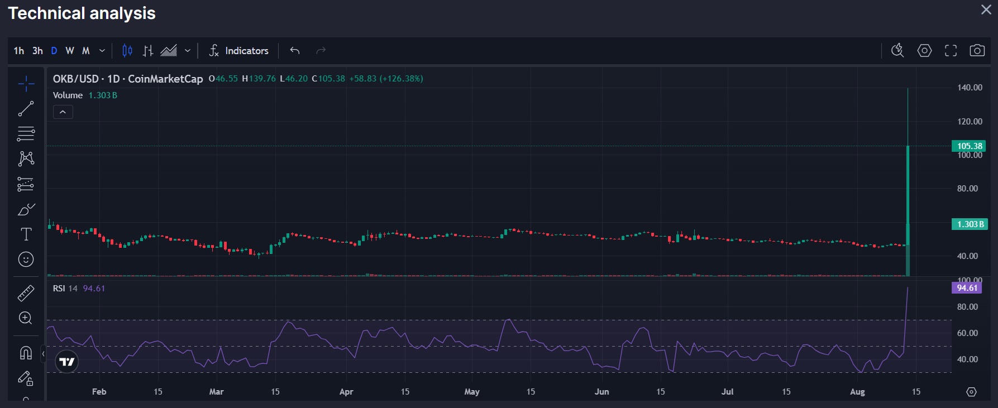Select the crosshair cursor tool
This screenshot has height=408, width=998.
coord(26,84)
